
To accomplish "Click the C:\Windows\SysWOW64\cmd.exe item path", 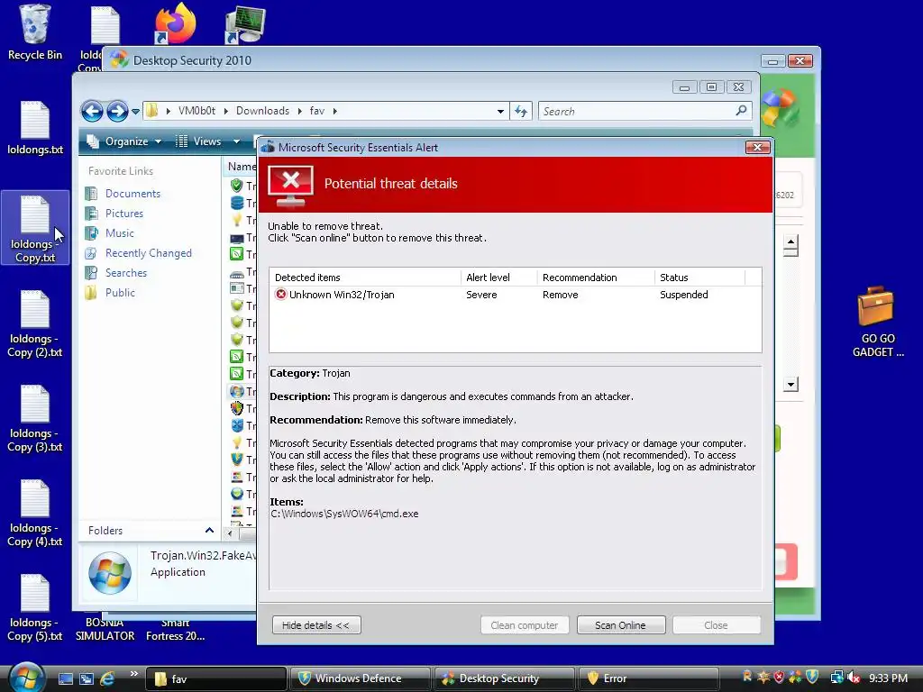I will (x=345, y=514).
